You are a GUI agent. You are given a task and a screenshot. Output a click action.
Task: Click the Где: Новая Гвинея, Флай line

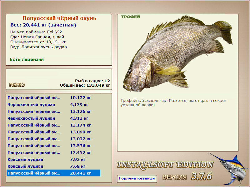coord(37,37)
